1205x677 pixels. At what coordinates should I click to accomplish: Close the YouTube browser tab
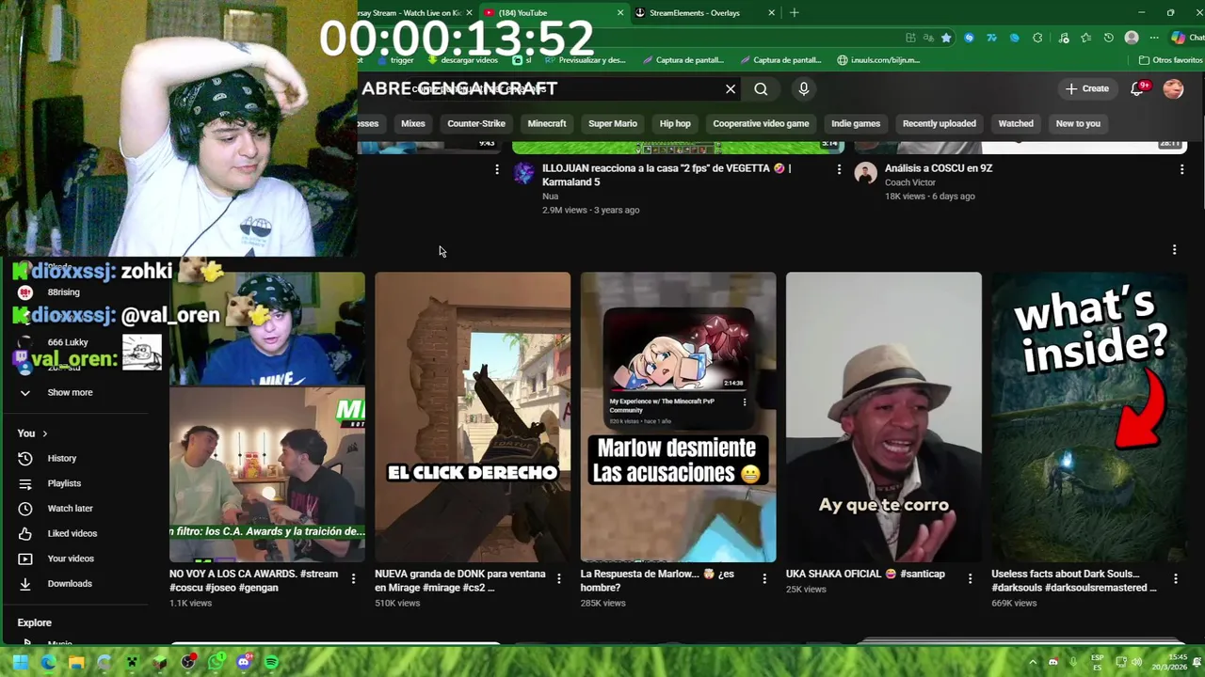(620, 13)
